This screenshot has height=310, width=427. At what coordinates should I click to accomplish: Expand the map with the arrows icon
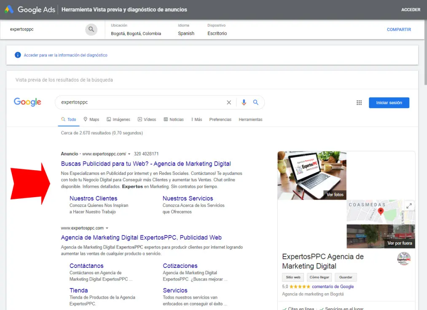point(409,206)
